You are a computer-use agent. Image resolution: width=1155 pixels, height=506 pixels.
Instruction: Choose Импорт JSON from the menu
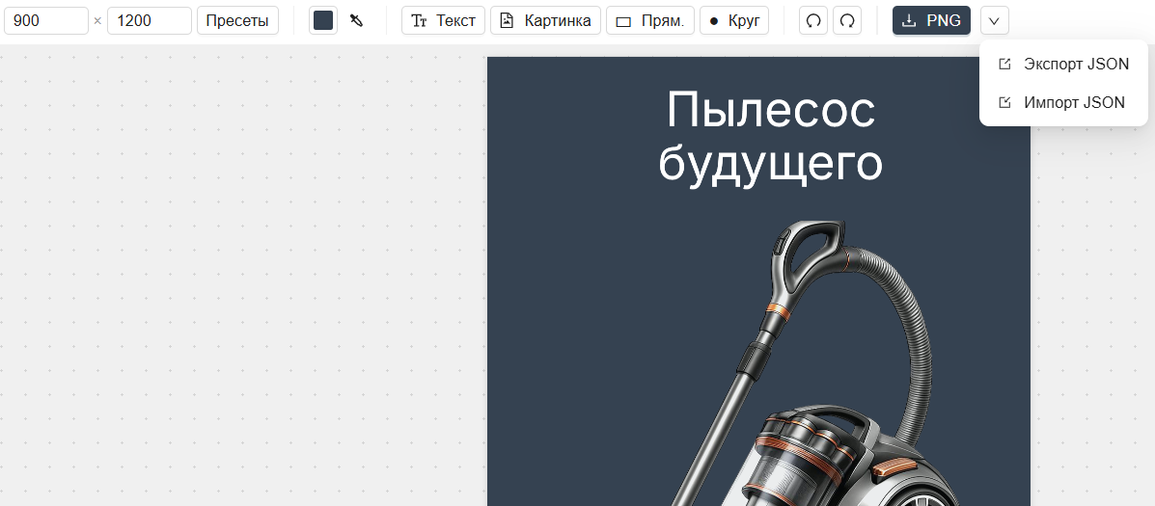[1063, 102]
